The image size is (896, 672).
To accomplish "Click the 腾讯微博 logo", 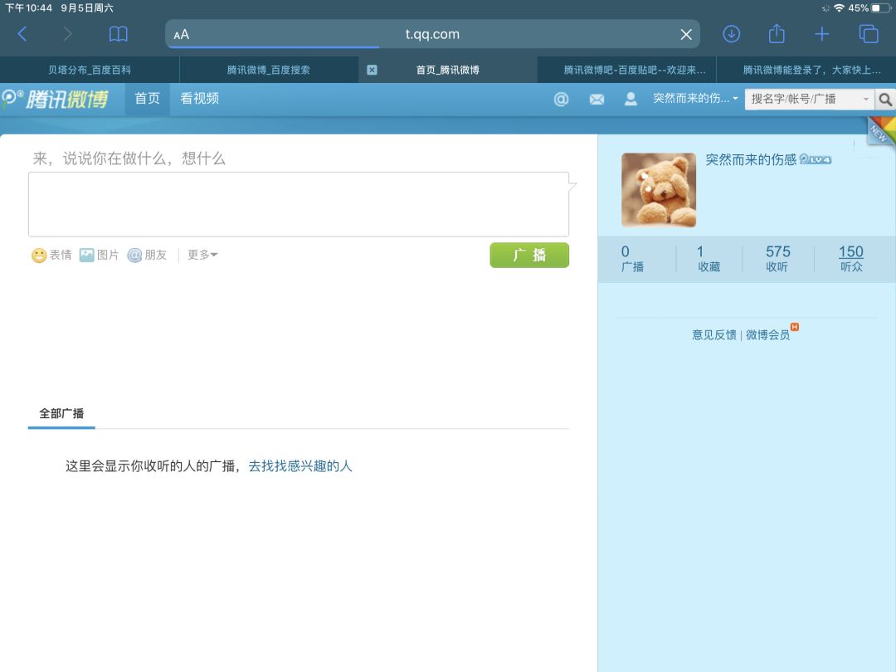I will click(55, 99).
